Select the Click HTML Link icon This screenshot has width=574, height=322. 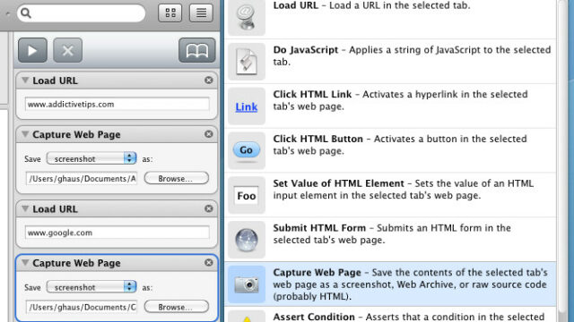[247, 106]
